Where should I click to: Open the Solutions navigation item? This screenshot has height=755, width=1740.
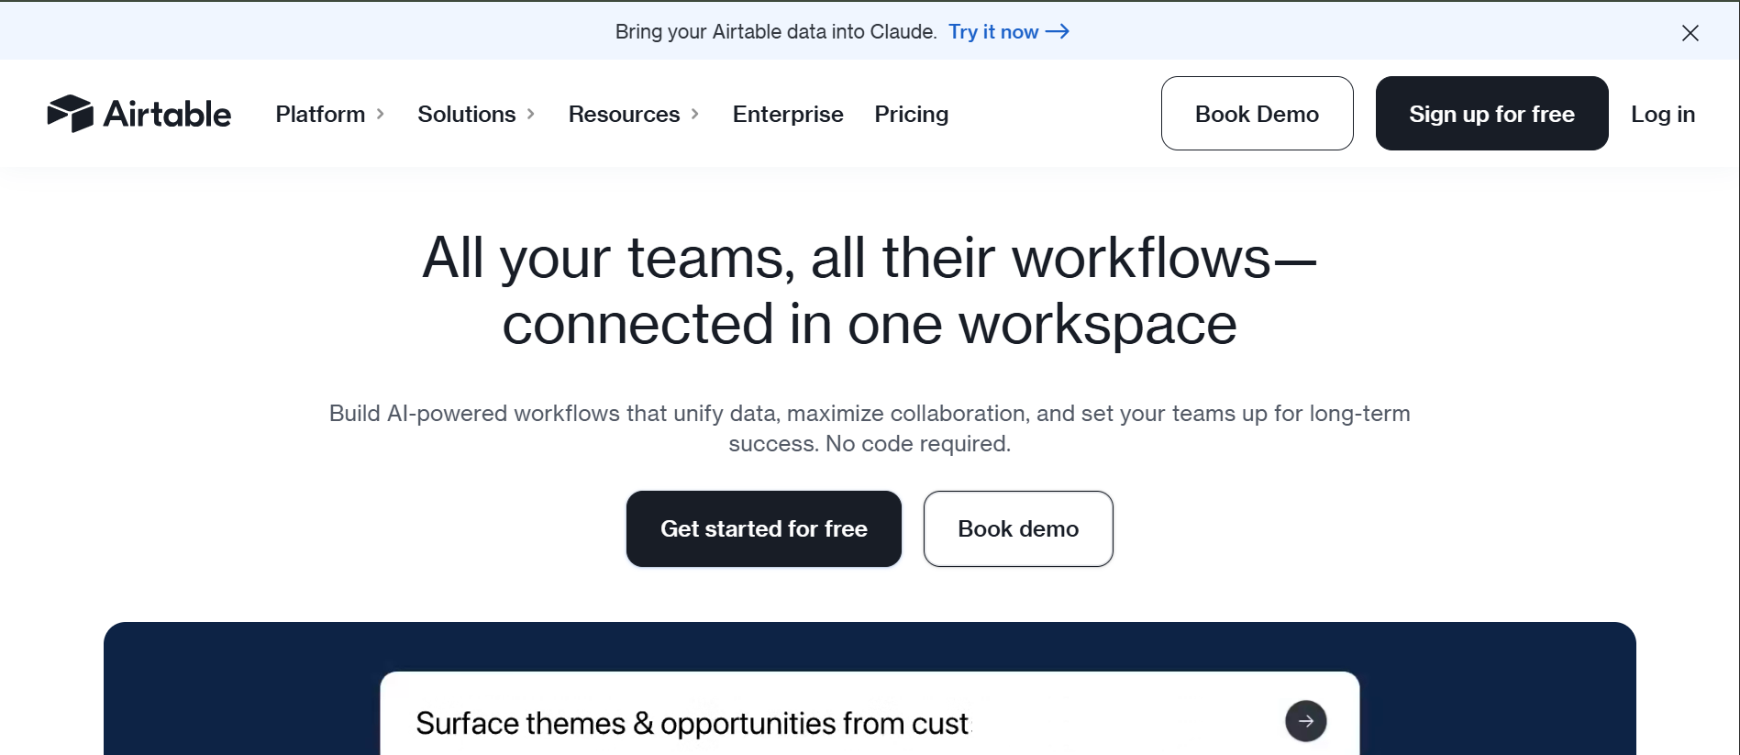coord(467,114)
